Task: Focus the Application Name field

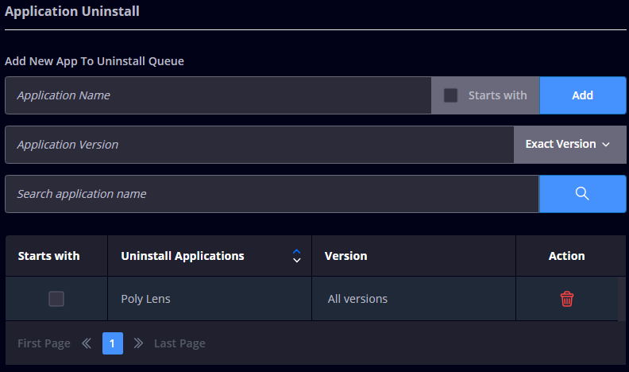Action: [218, 95]
